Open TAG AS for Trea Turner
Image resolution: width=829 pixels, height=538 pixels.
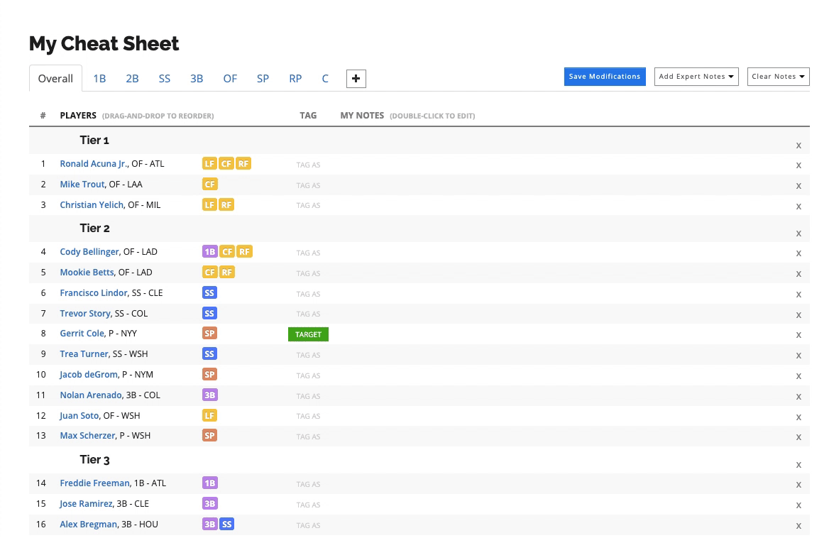[x=308, y=355]
